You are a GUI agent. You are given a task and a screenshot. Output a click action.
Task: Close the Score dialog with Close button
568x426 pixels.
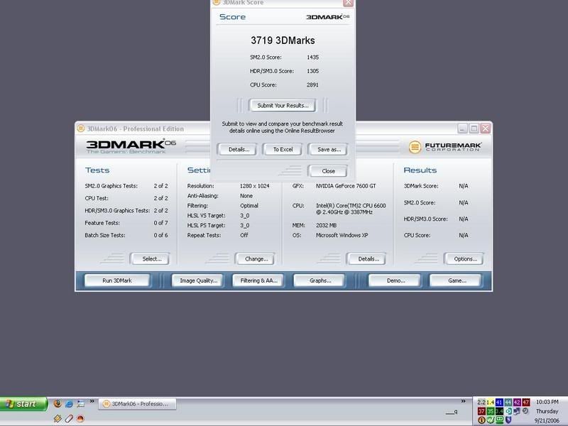[328, 171]
